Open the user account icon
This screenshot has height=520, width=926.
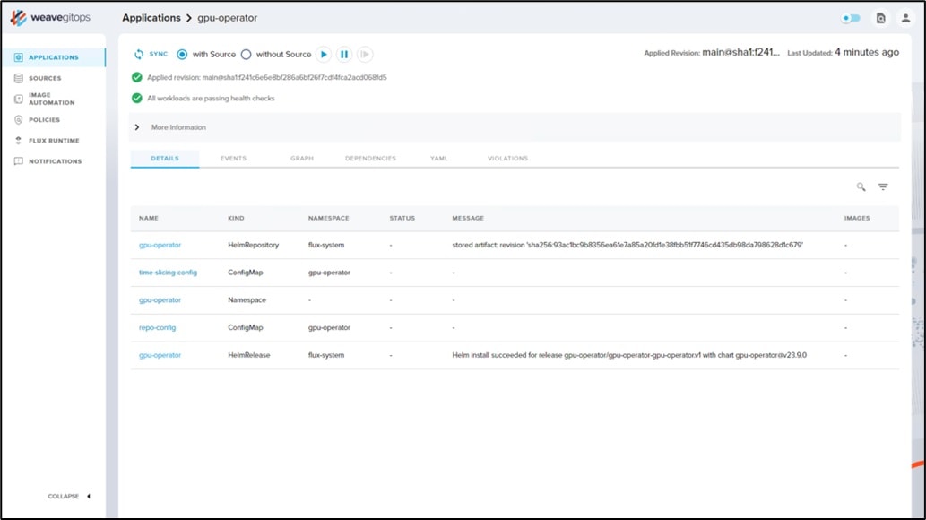905,18
